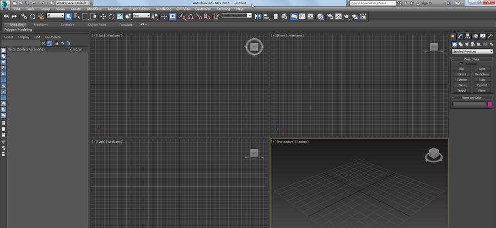
Task: Select the Move tool in main toolbar
Action: point(103,16)
